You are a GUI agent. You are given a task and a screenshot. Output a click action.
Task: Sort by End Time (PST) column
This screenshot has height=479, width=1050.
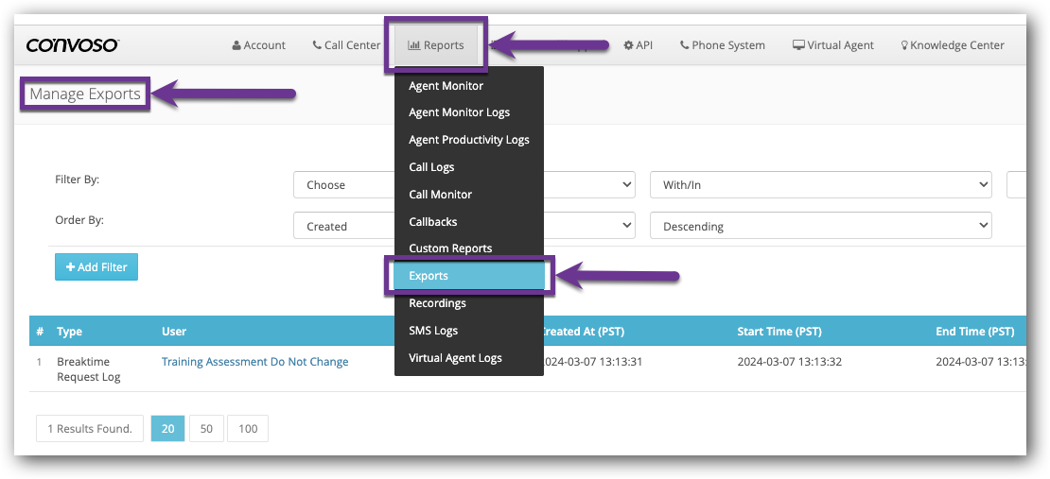click(975, 332)
